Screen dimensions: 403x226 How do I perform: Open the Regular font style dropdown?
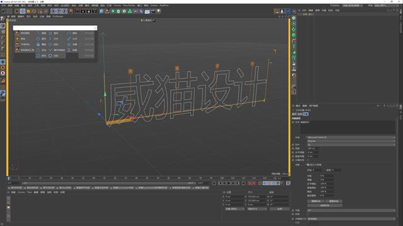351,141
